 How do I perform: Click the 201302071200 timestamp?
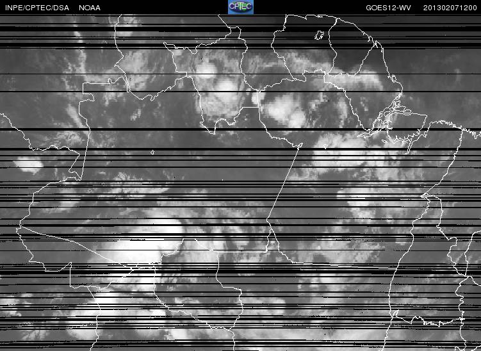[450, 8]
